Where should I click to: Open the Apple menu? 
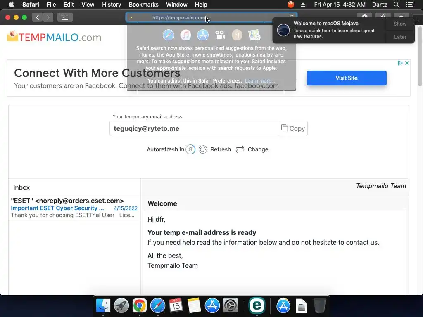(11, 5)
